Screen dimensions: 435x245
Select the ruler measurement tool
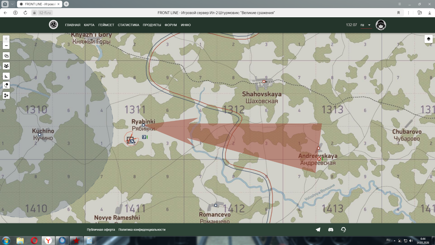pyautogui.click(x=6, y=76)
